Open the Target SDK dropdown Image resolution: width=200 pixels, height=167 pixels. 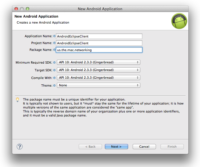[99, 70]
